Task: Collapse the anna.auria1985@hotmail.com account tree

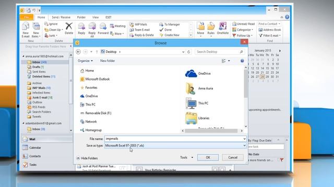Action: (23, 56)
